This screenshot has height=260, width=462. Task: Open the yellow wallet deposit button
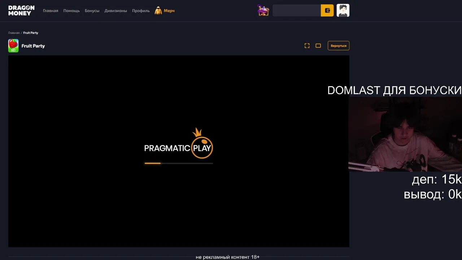click(x=327, y=10)
